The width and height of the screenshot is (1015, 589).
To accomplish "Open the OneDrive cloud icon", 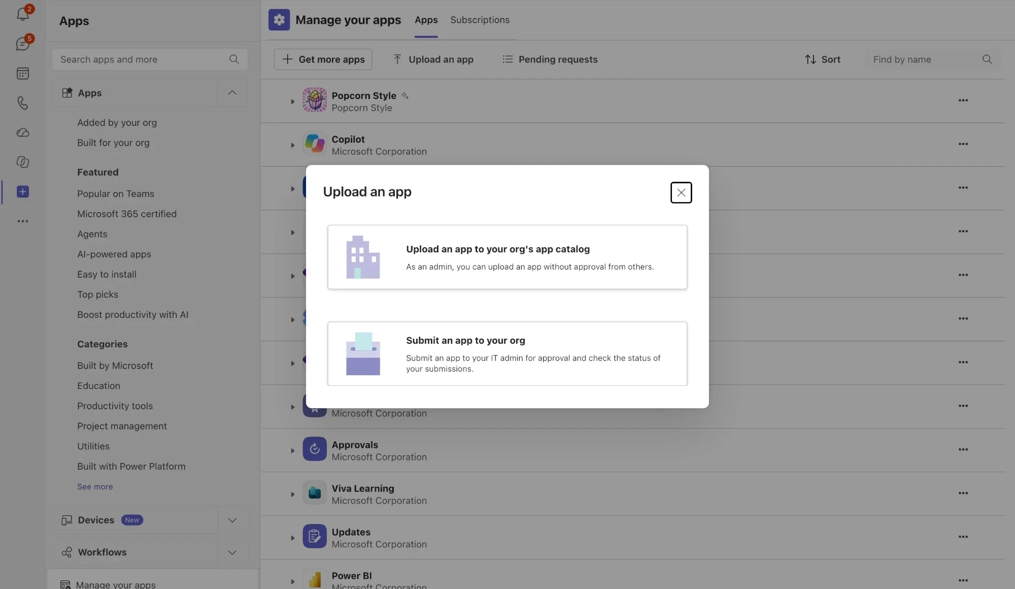I will tap(23, 133).
